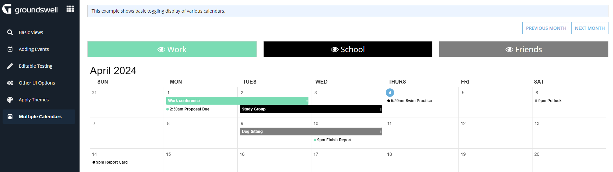Click the Basic Views magnifier icon
This screenshot has height=172, width=613.
tap(10, 32)
